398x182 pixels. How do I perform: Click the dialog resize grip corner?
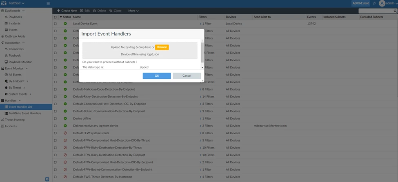click(x=202, y=81)
